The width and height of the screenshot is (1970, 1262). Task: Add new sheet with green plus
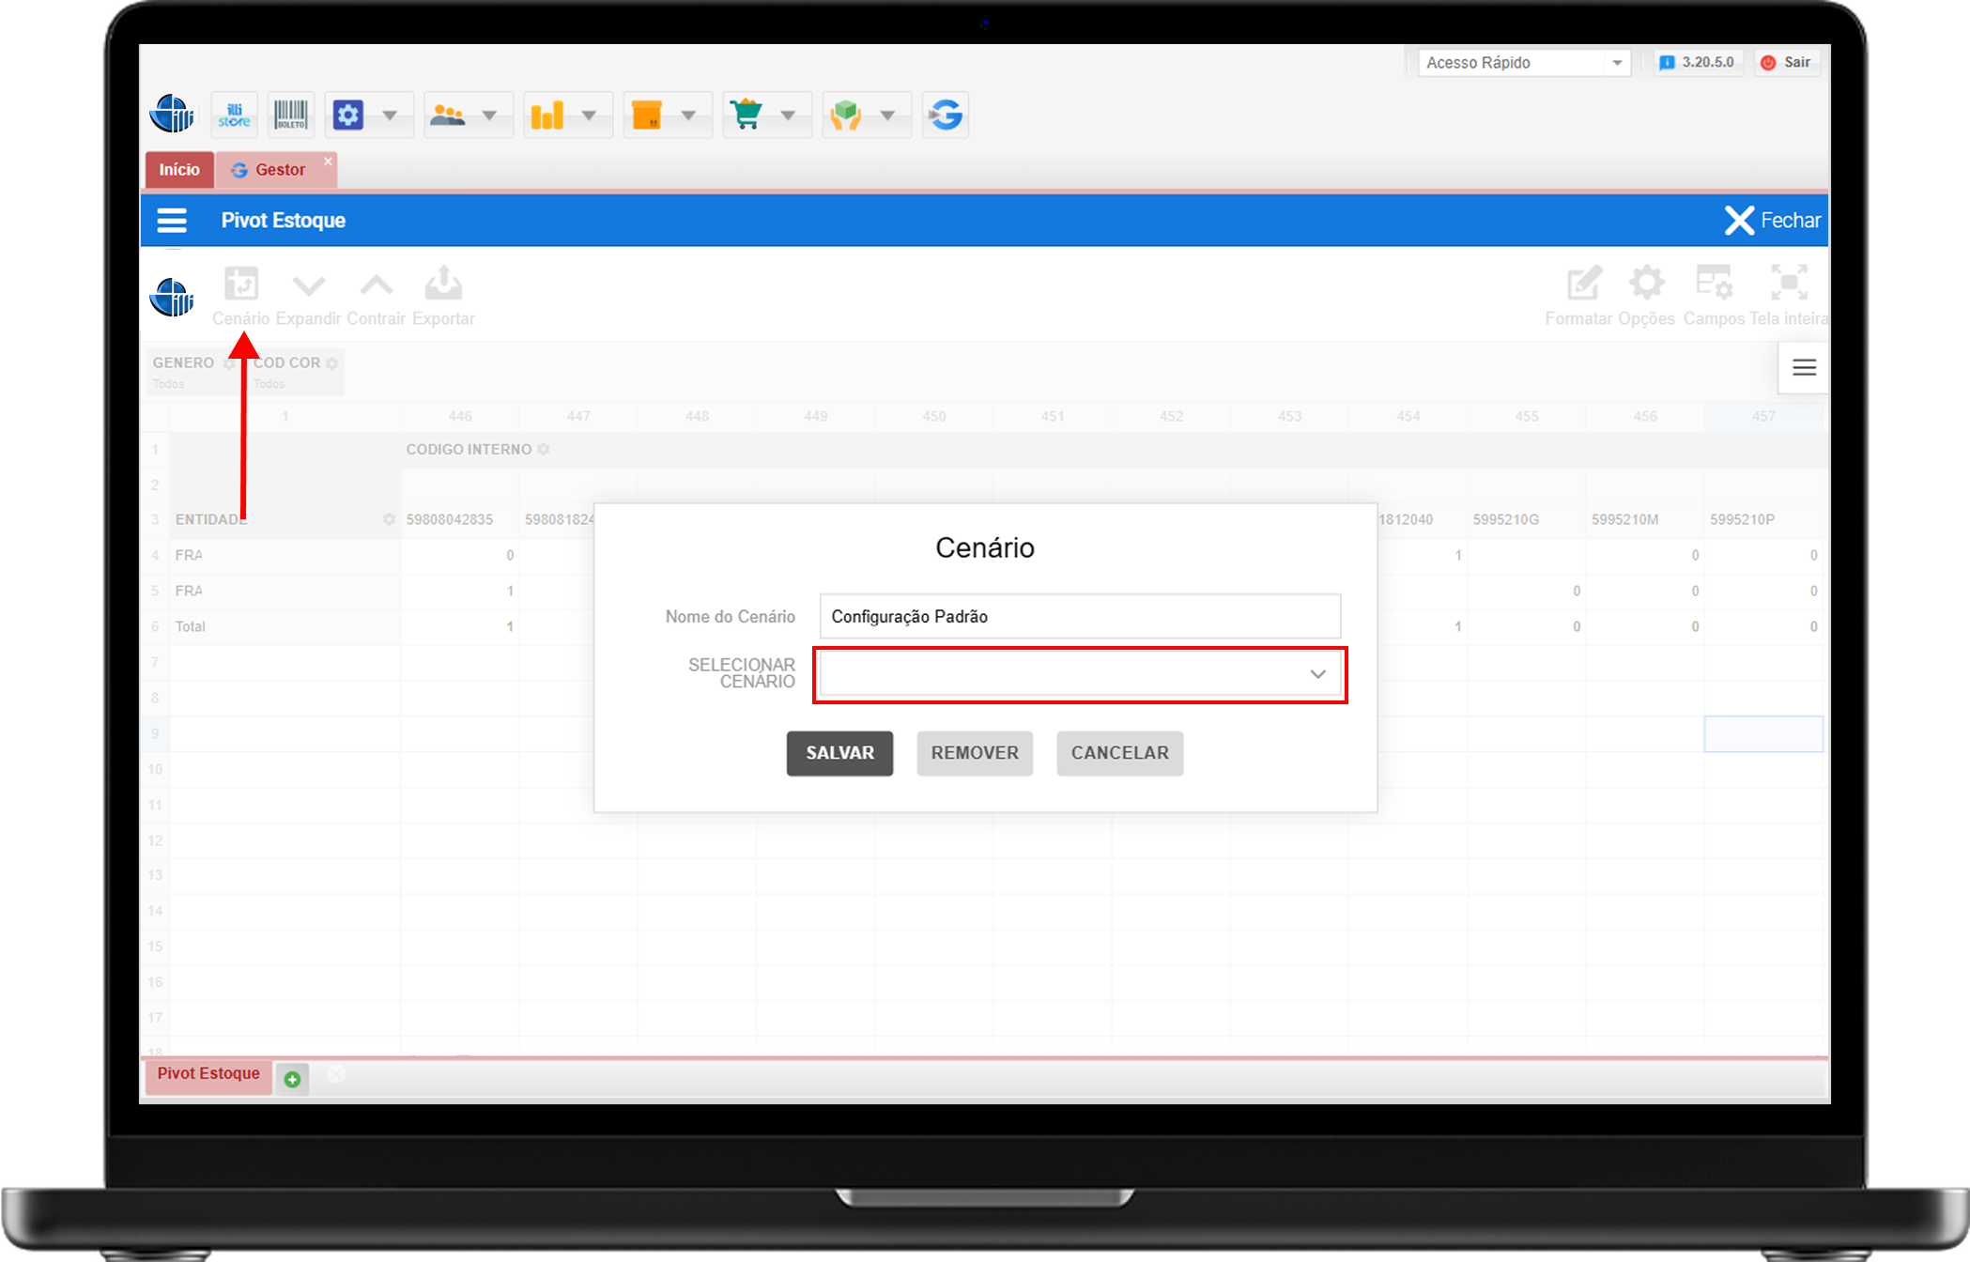pos(292,1080)
